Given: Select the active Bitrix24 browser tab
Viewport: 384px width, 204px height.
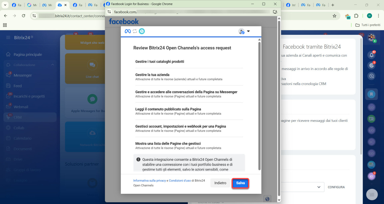Looking at the screenshot, I should point(63,5).
